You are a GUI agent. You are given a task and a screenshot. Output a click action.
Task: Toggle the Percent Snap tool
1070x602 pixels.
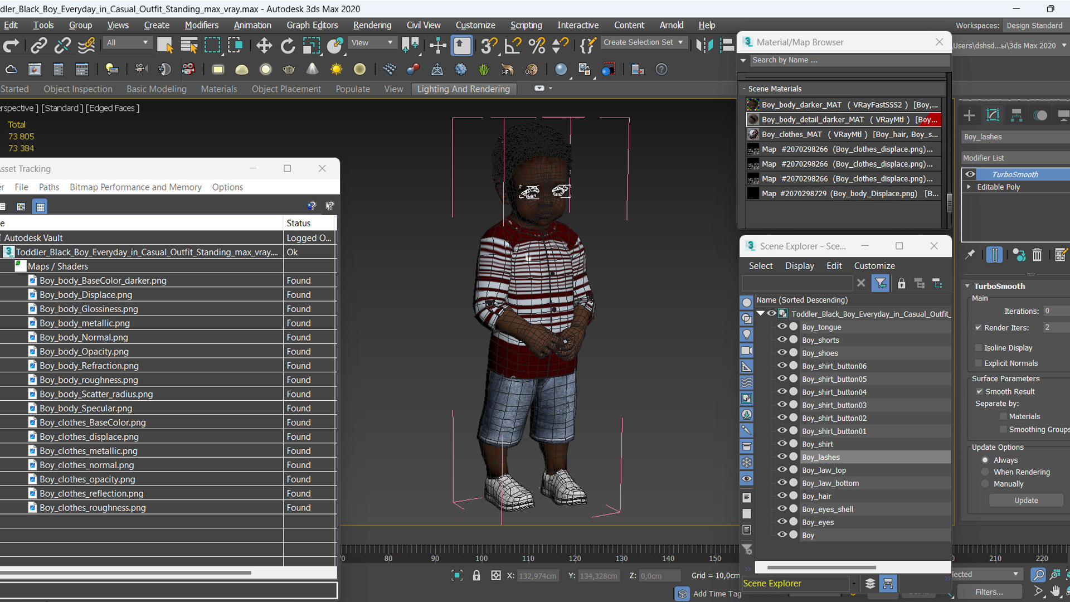coord(536,45)
